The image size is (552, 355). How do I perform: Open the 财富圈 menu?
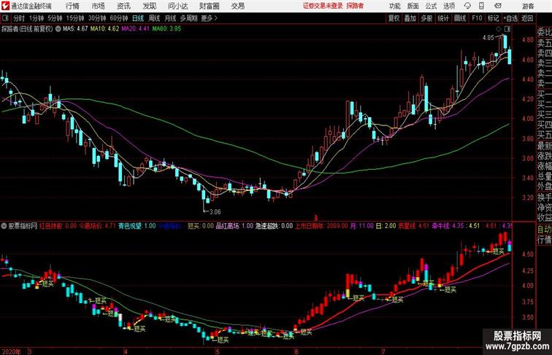point(209,6)
